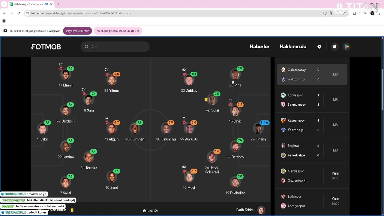Open the Eyüpspor vs Antalyaspor match
The image size is (384, 216).
tap(312, 201)
